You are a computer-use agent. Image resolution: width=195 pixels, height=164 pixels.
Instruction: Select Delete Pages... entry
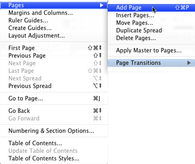(151, 38)
